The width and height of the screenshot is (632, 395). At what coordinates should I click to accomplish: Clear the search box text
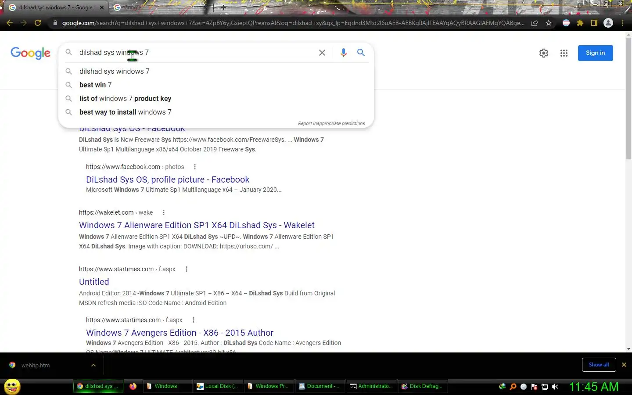click(322, 53)
